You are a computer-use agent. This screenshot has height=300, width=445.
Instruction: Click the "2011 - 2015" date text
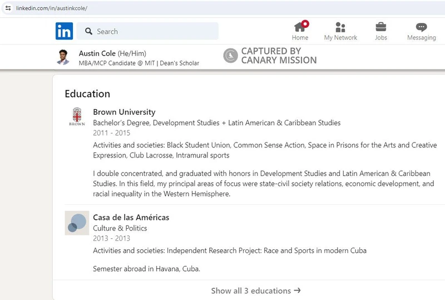(x=112, y=133)
